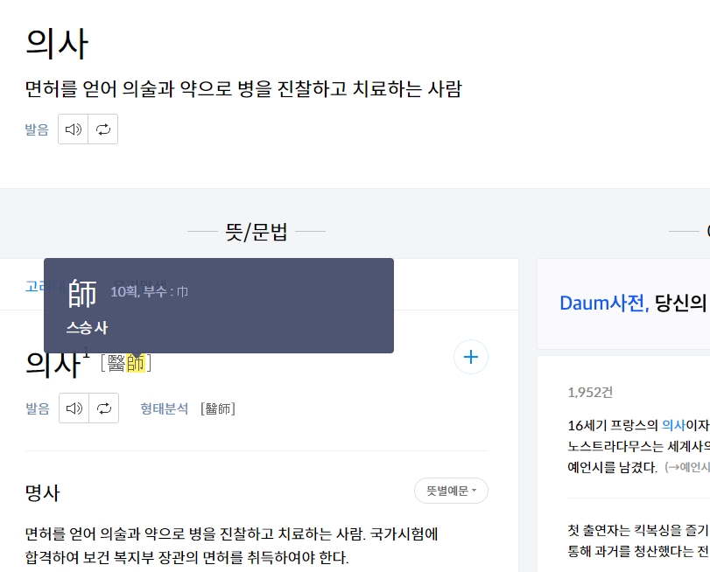The height and width of the screenshot is (572, 710).
Task: Open the 고려대 dictionary tab
Action: [x=34, y=287]
